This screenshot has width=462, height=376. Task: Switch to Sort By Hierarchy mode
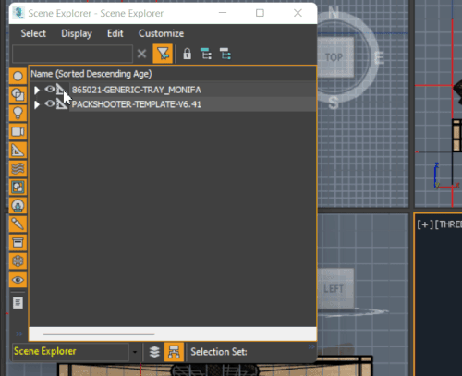point(174,352)
